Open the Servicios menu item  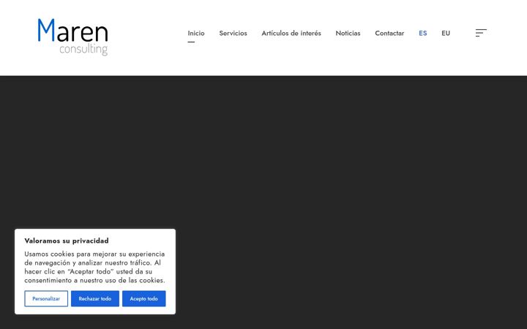point(233,33)
